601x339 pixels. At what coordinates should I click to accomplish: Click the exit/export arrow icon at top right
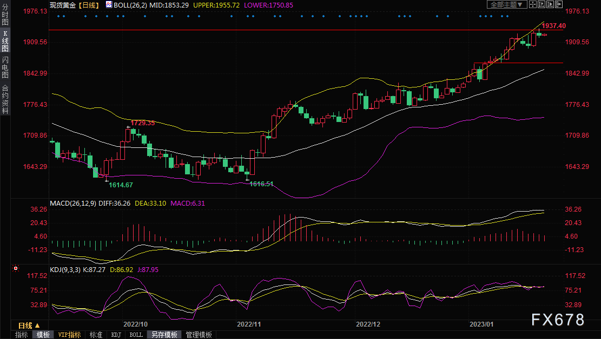559,4
